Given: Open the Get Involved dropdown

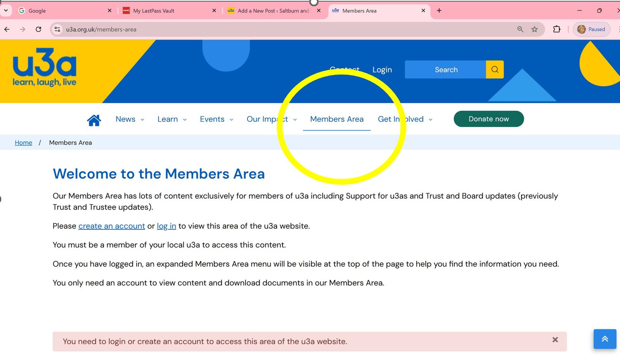Looking at the screenshot, I should tap(404, 119).
